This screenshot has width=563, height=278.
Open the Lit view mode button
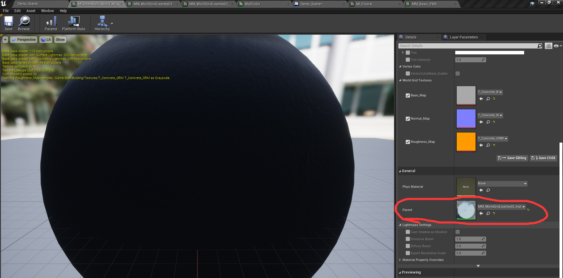tap(46, 40)
